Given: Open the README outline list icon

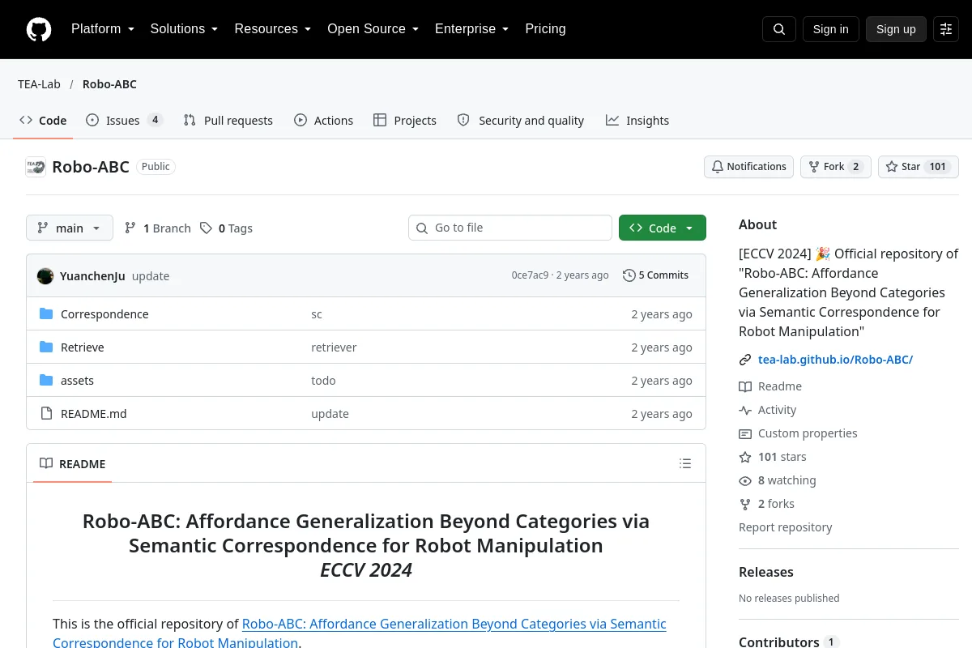Looking at the screenshot, I should 685,464.
